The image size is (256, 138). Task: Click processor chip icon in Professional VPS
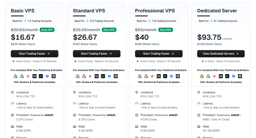point(137,115)
